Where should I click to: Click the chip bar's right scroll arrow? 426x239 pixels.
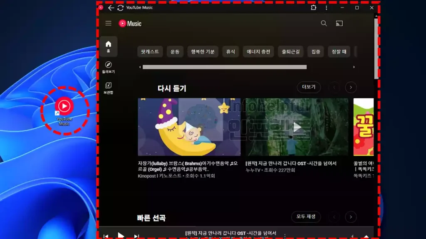[354, 67]
